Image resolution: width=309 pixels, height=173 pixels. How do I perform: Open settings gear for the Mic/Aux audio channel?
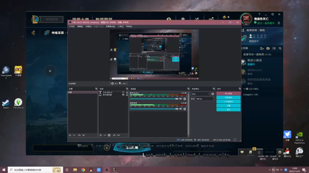185,99
